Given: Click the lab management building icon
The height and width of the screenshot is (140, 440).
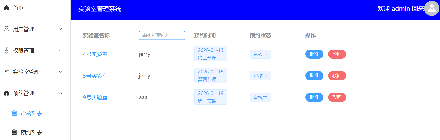Looking at the screenshot, I should click(x=7, y=72).
